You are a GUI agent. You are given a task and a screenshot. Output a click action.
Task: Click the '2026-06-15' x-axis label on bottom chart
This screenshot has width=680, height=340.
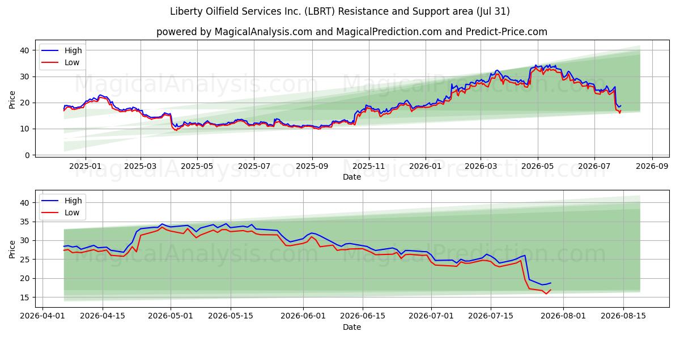(x=363, y=317)
